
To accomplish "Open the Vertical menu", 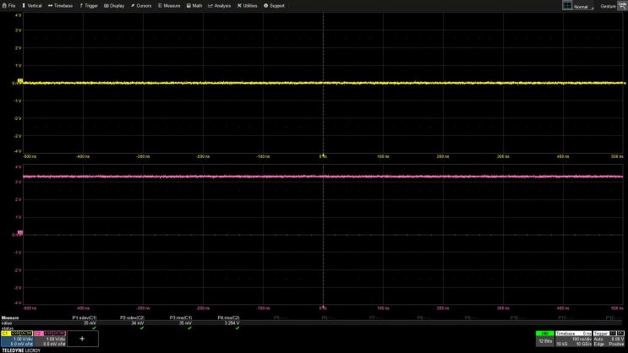I will [32, 5].
